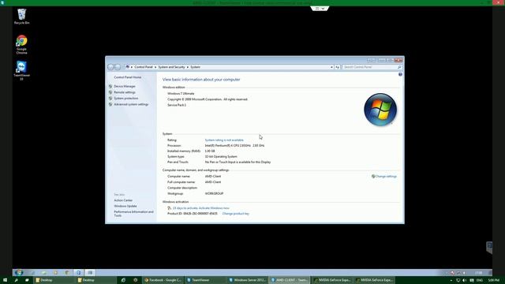
Task: Expand the address bar history dropdown arrow
Action: (x=331, y=67)
